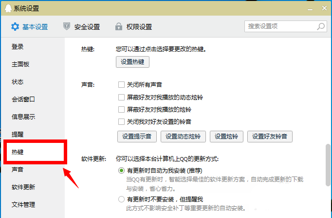Click the 系统设置 window title
This screenshot has width=332, height=218.
click(26, 8)
